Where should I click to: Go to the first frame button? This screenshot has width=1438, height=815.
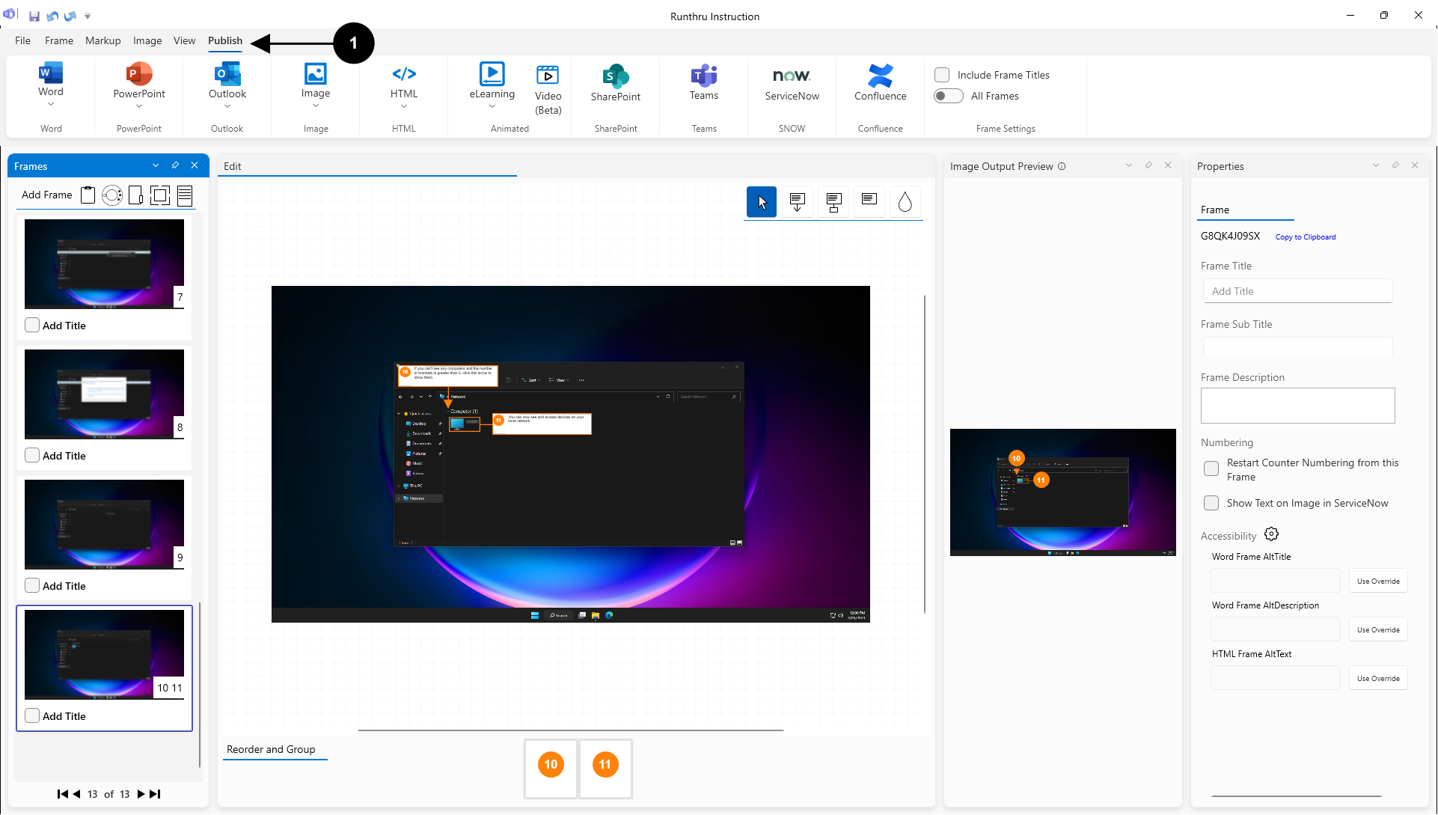[x=62, y=794]
